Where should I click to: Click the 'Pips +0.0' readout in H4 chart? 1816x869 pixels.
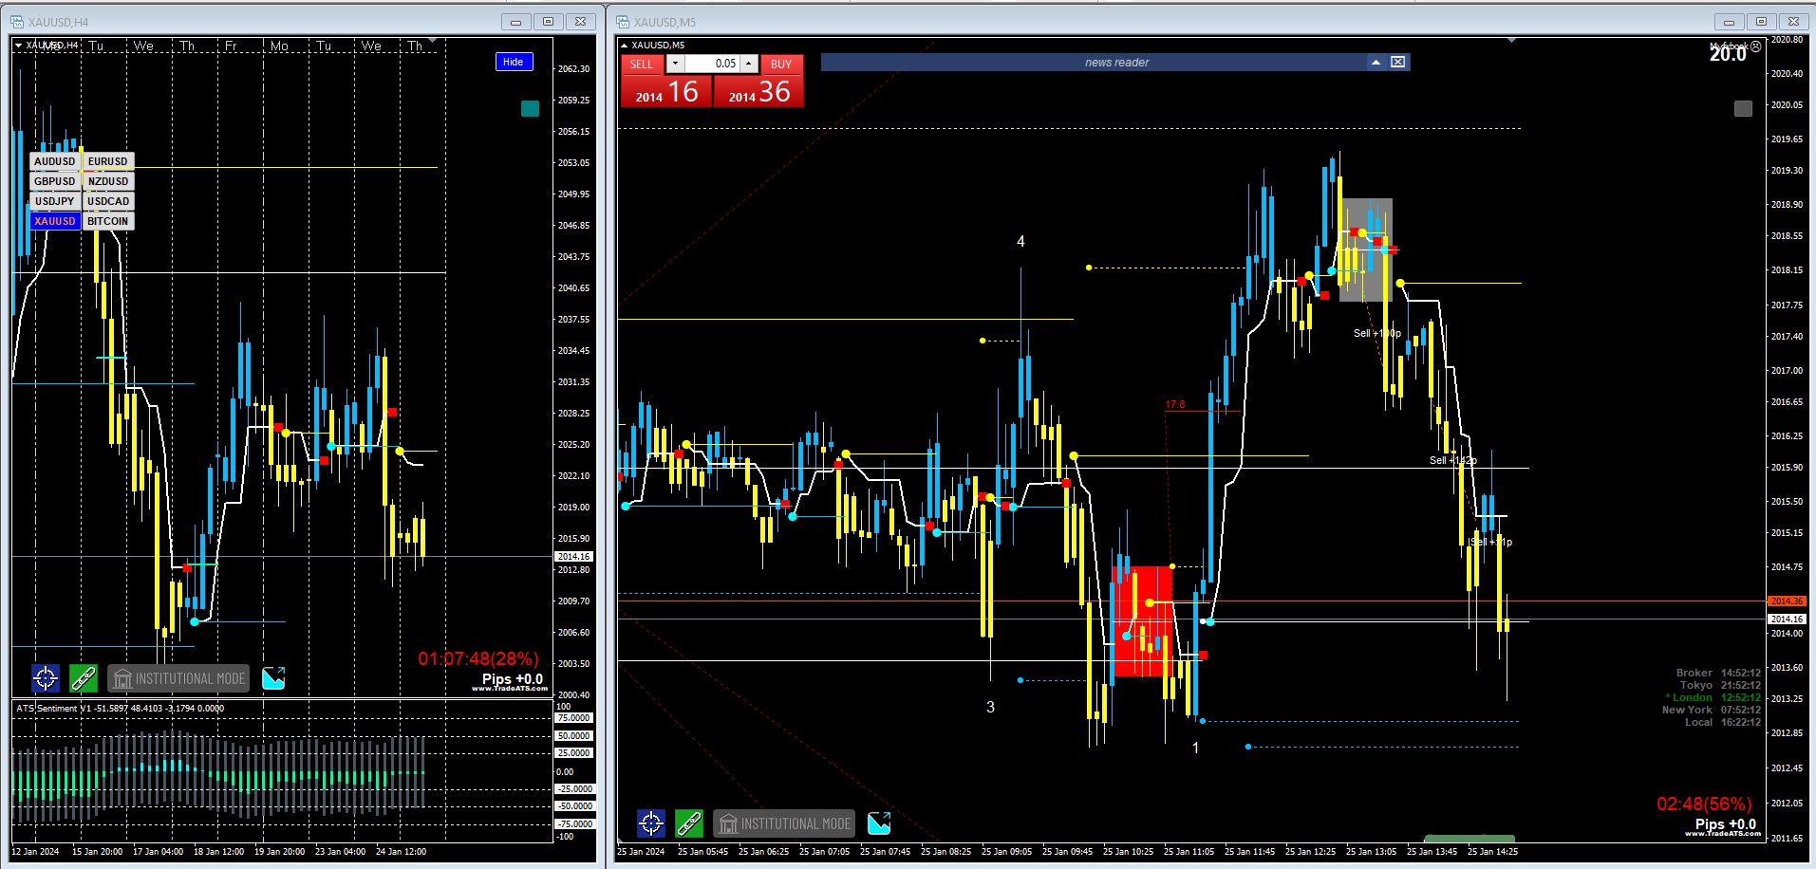click(x=513, y=678)
